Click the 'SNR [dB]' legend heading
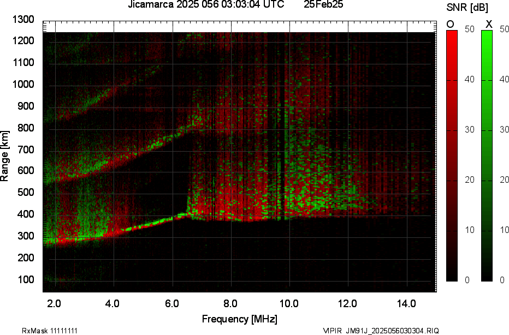 [x=467, y=7]
